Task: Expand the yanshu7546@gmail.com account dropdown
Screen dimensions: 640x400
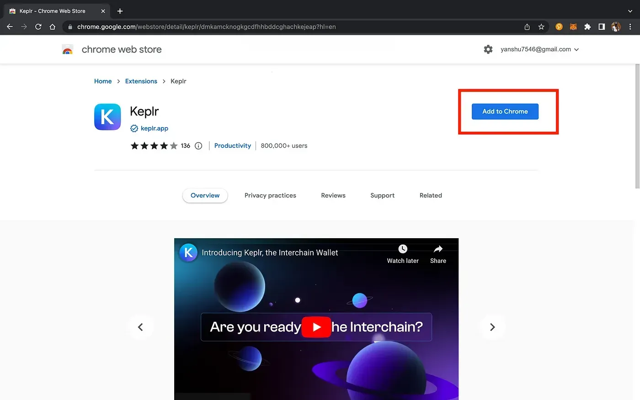Action: click(x=539, y=49)
